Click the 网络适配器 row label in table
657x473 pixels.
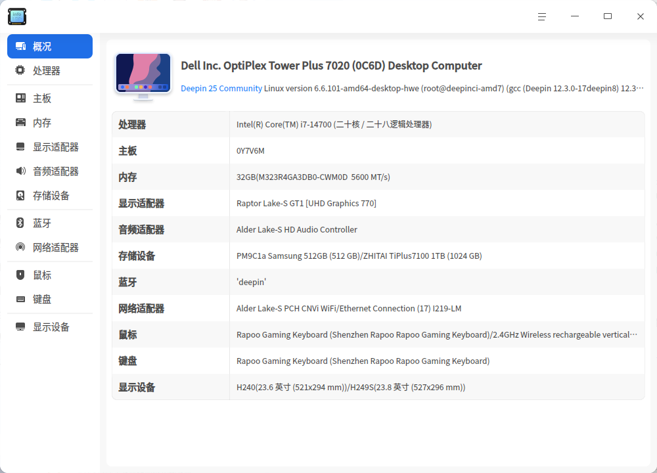[141, 308]
